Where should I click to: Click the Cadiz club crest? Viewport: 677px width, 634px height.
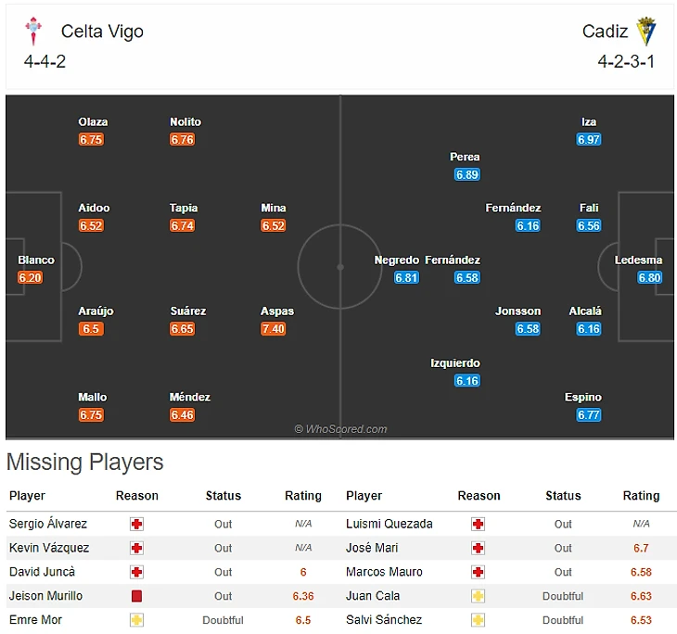645,32
